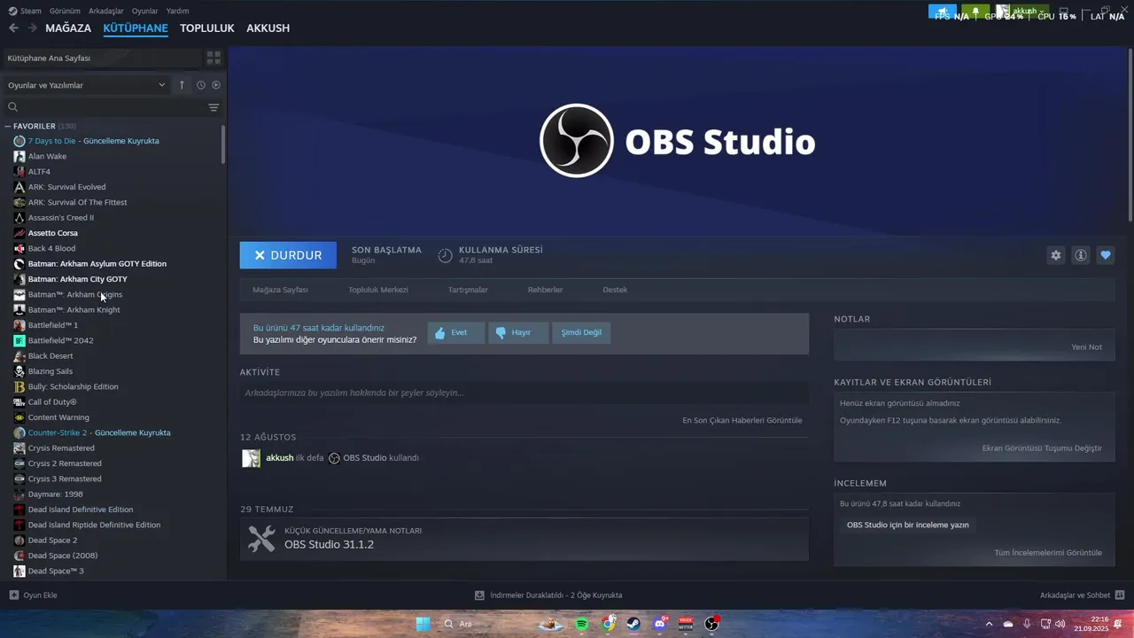Open OBS Studio 31.1.2 patch notes
The width and height of the screenshot is (1134, 638).
[x=524, y=539]
